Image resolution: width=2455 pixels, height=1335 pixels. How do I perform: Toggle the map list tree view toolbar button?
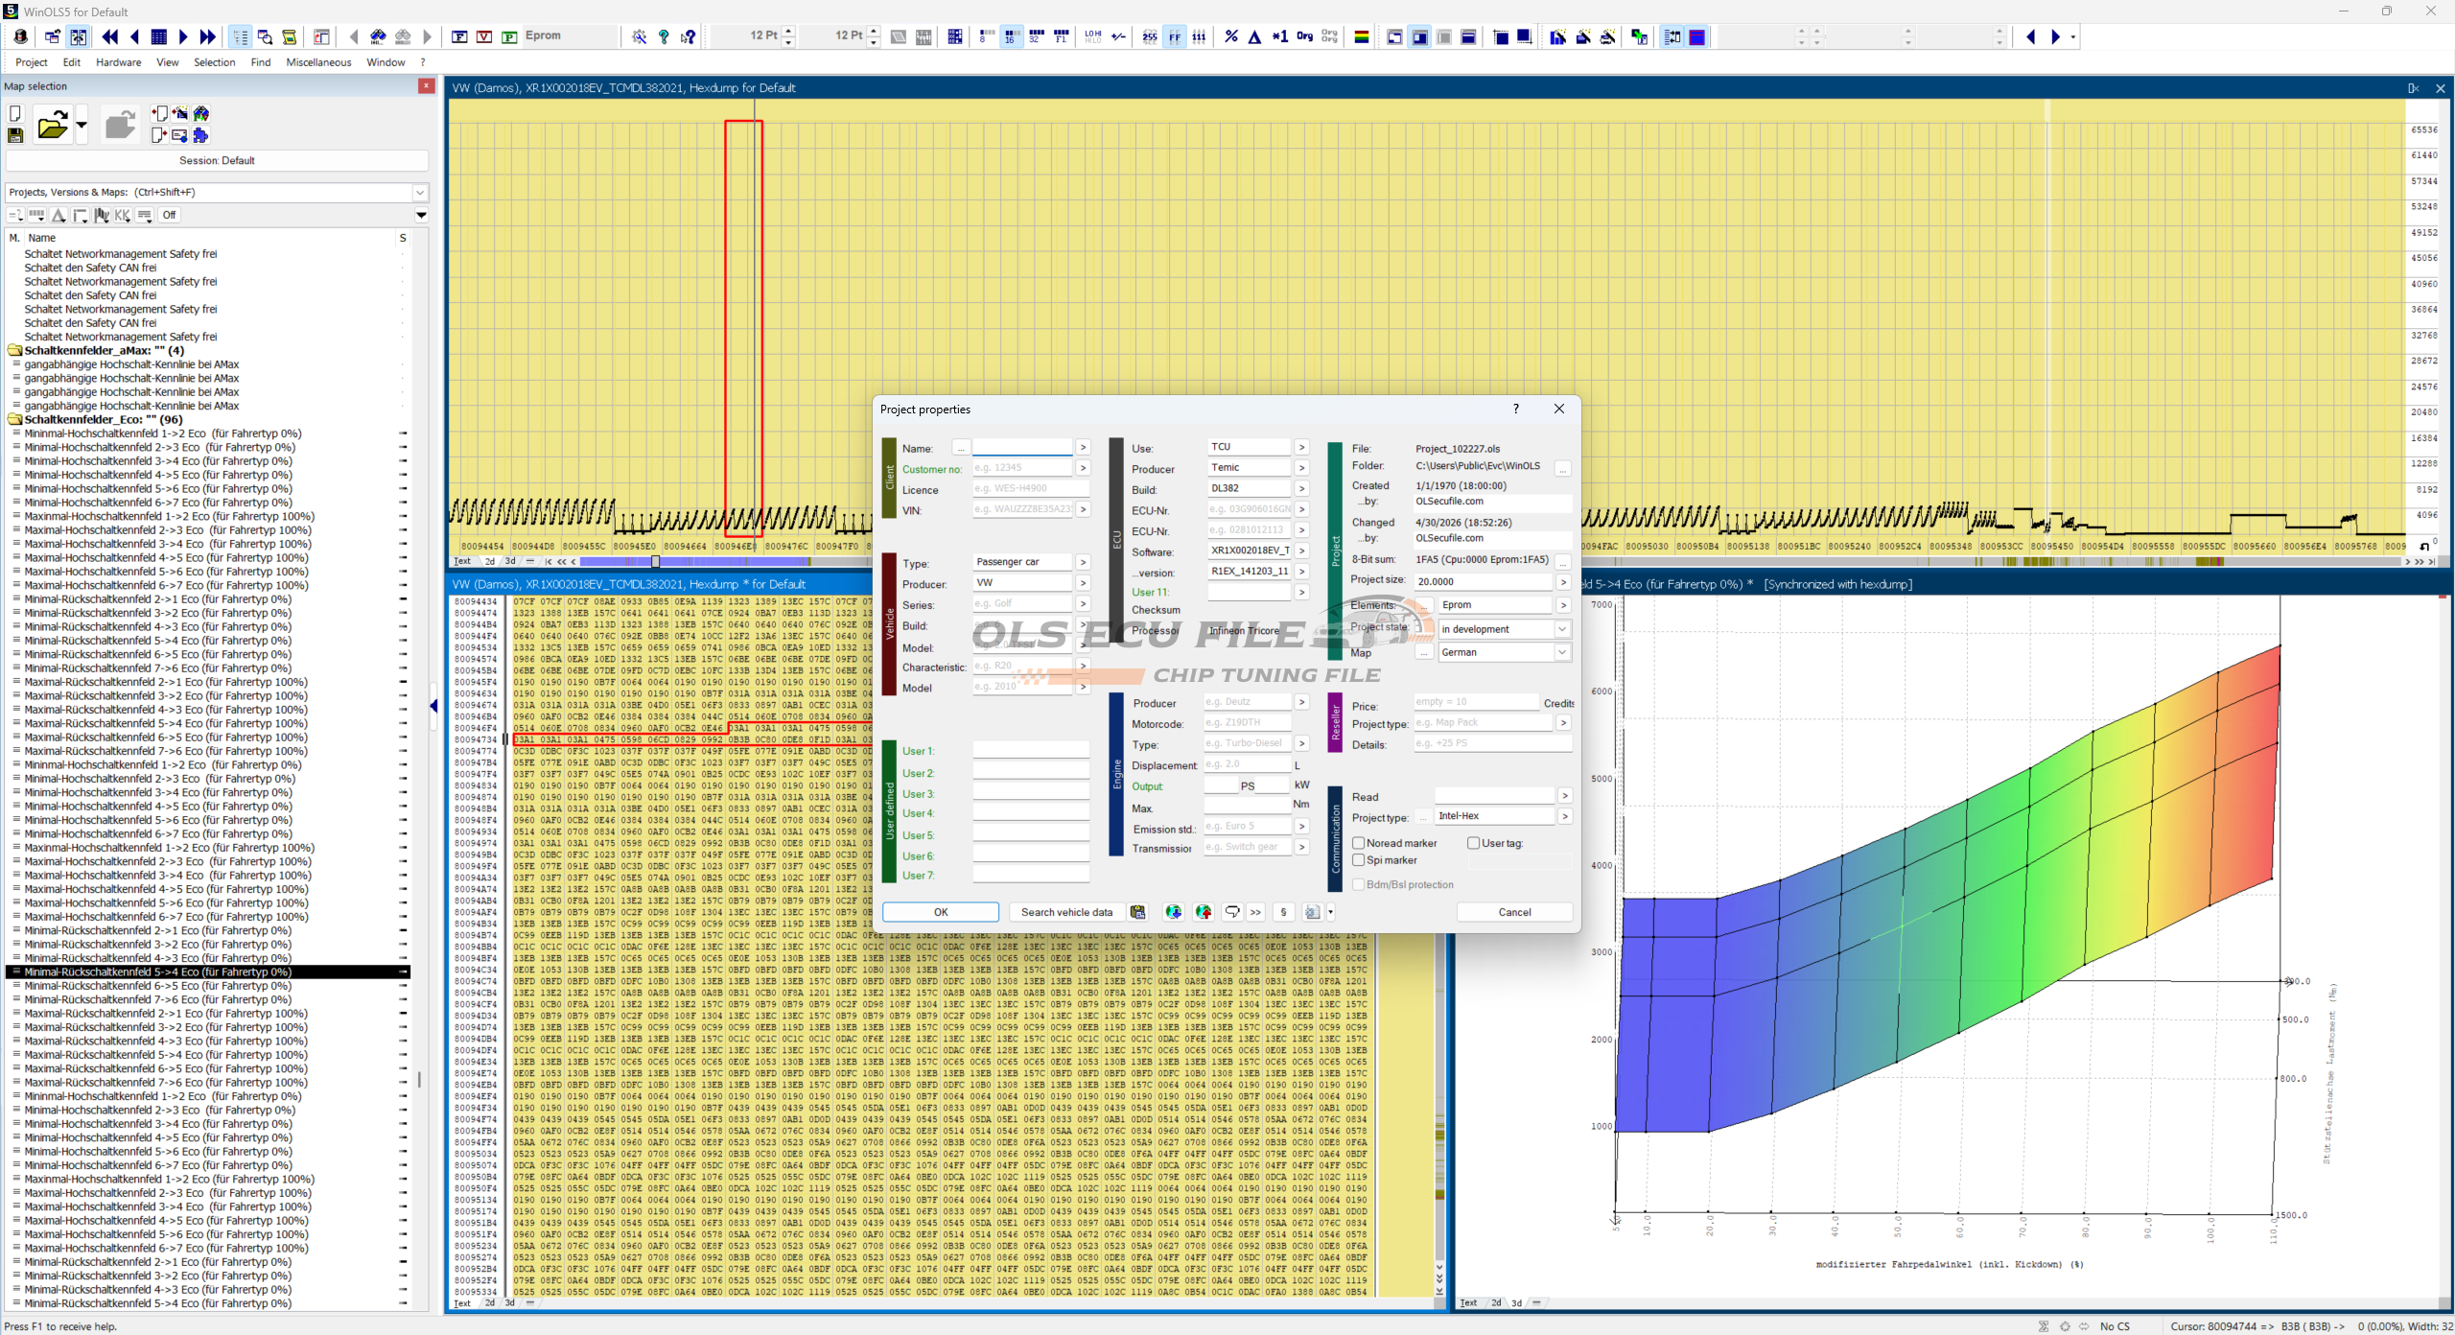[240, 37]
